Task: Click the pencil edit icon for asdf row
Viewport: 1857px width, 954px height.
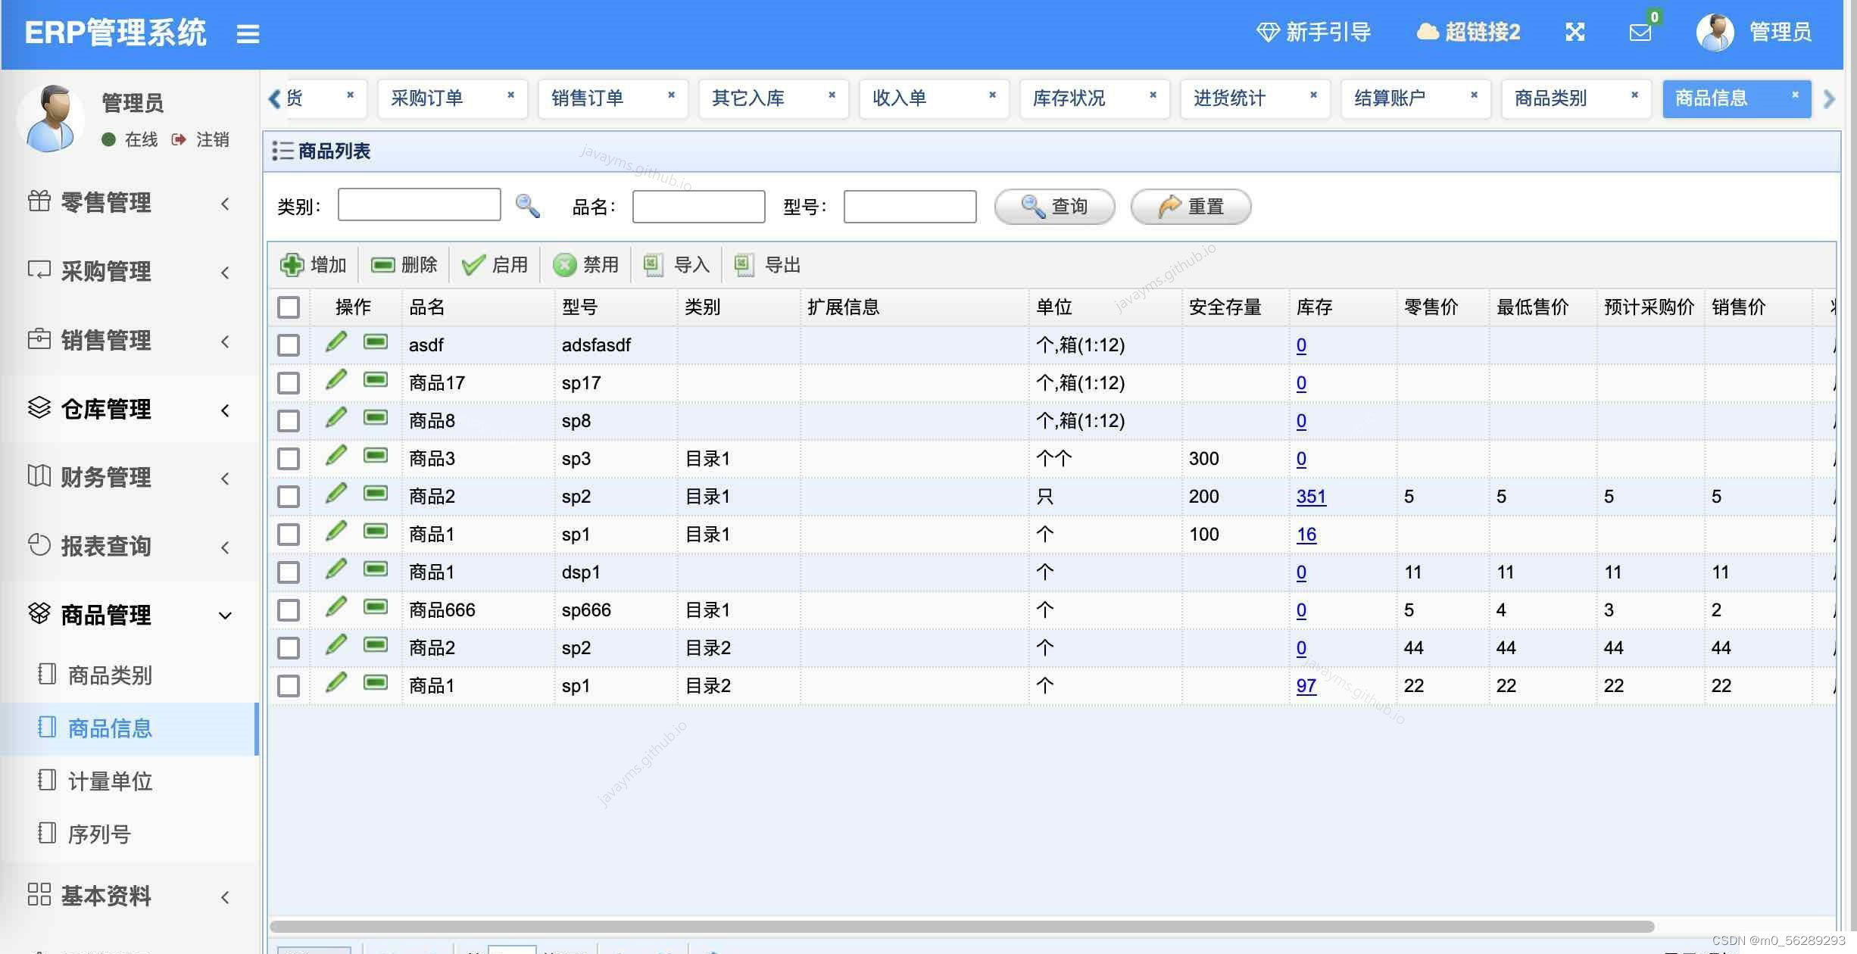Action: point(336,342)
